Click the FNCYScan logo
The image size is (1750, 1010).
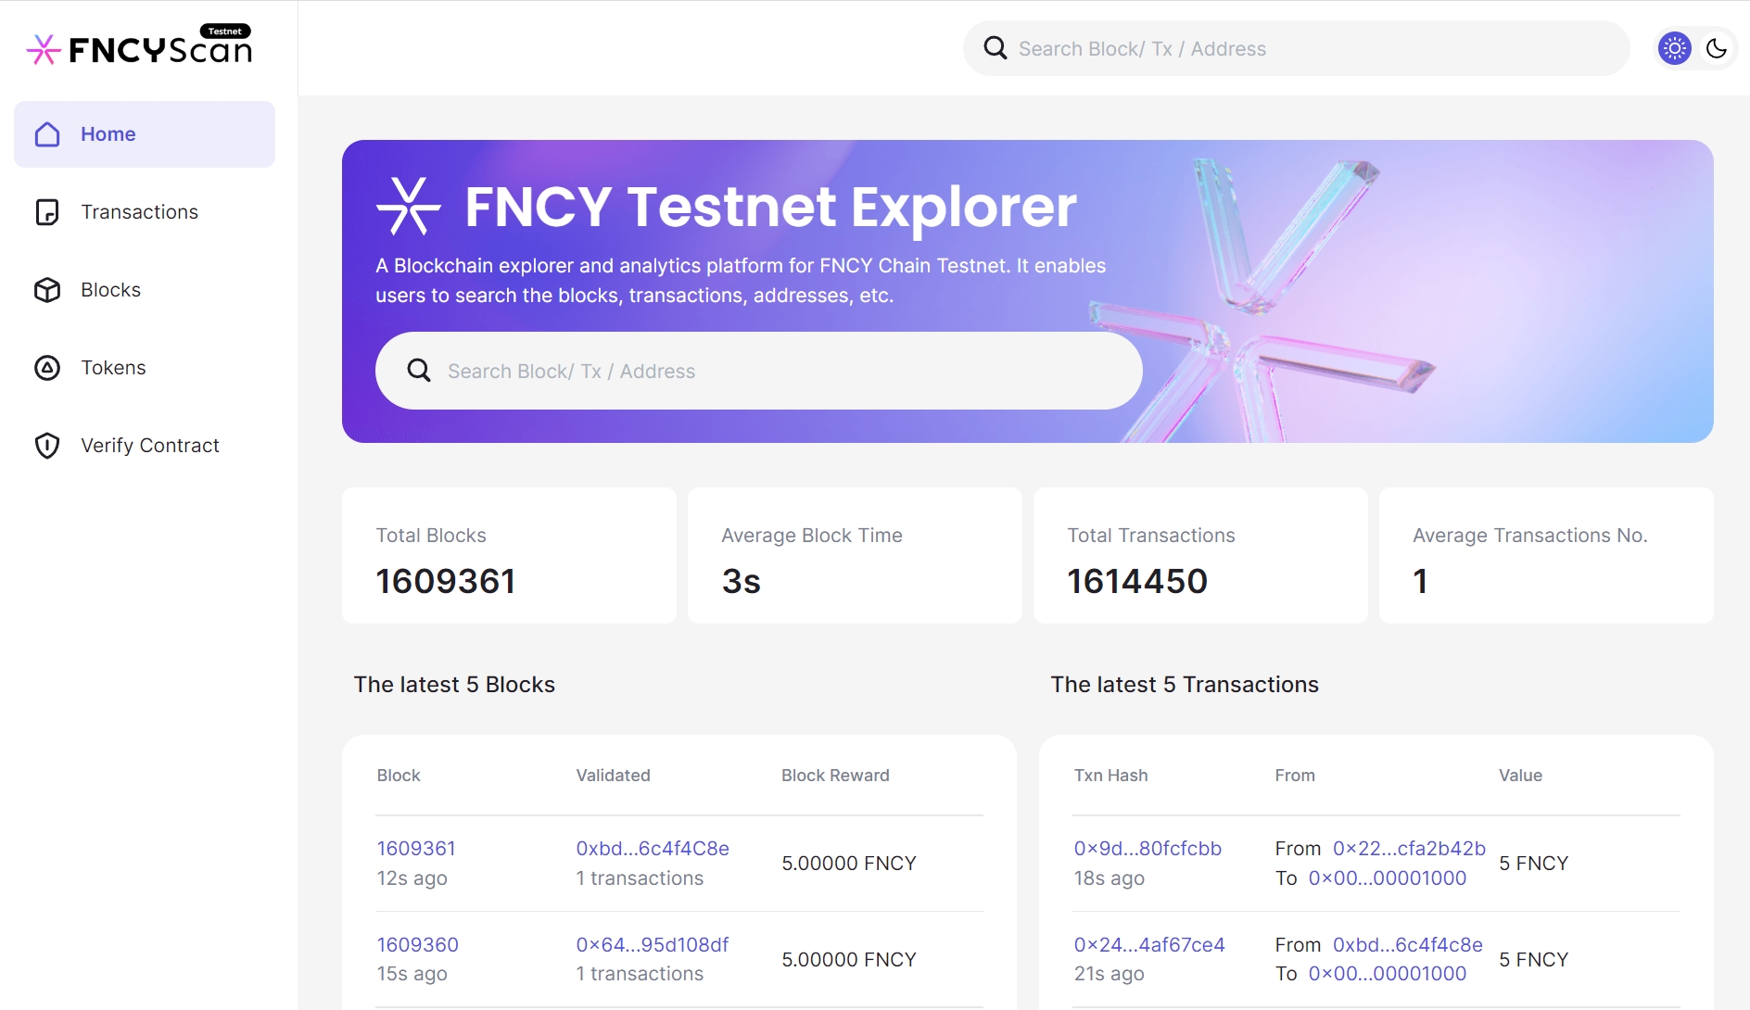click(x=139, y=47)
